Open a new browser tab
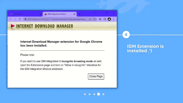The width and height of the screenshot is (183, 103). 79,14
